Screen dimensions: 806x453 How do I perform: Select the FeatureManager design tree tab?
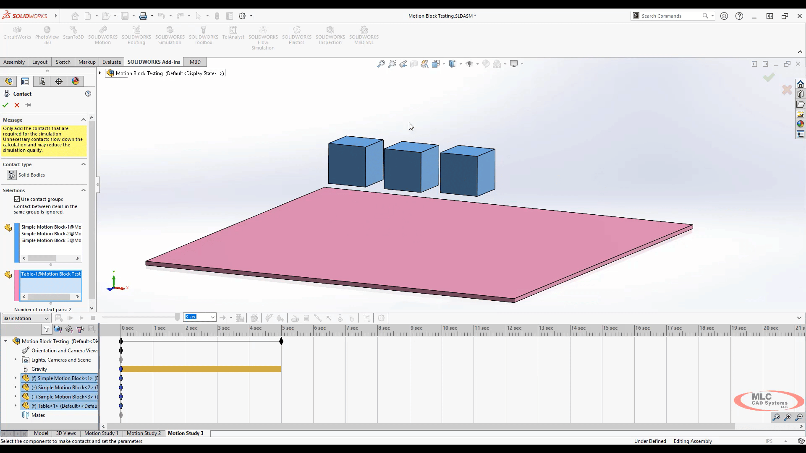pyautogui.click(x=8, y=81)
